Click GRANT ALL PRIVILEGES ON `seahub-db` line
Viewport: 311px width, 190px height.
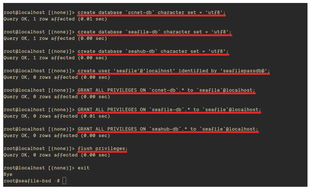(x=168, y=129)
